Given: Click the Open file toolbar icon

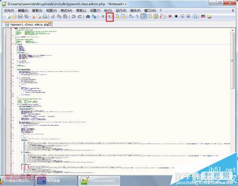Looking at the screenshot, I should 14,17.
